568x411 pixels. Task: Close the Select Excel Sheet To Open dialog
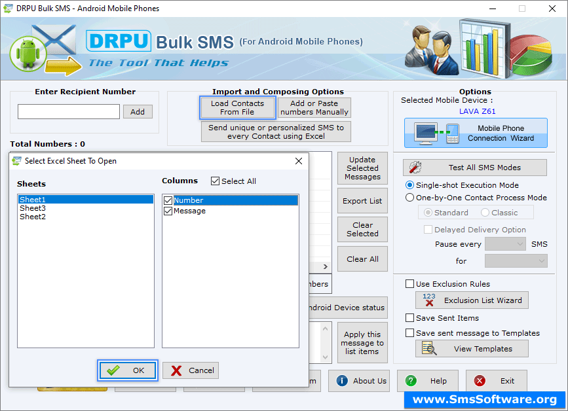point(299,161)
